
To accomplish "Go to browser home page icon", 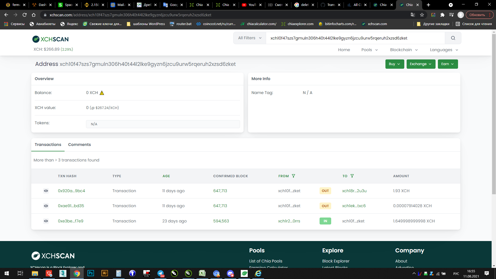I will 34,15.
